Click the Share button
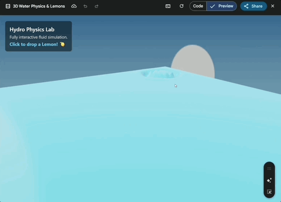The width and height of the screenshot is (281, 202). [254, 6]
